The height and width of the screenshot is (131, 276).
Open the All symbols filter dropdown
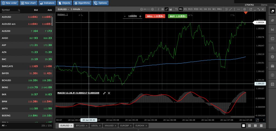[4, 126]
